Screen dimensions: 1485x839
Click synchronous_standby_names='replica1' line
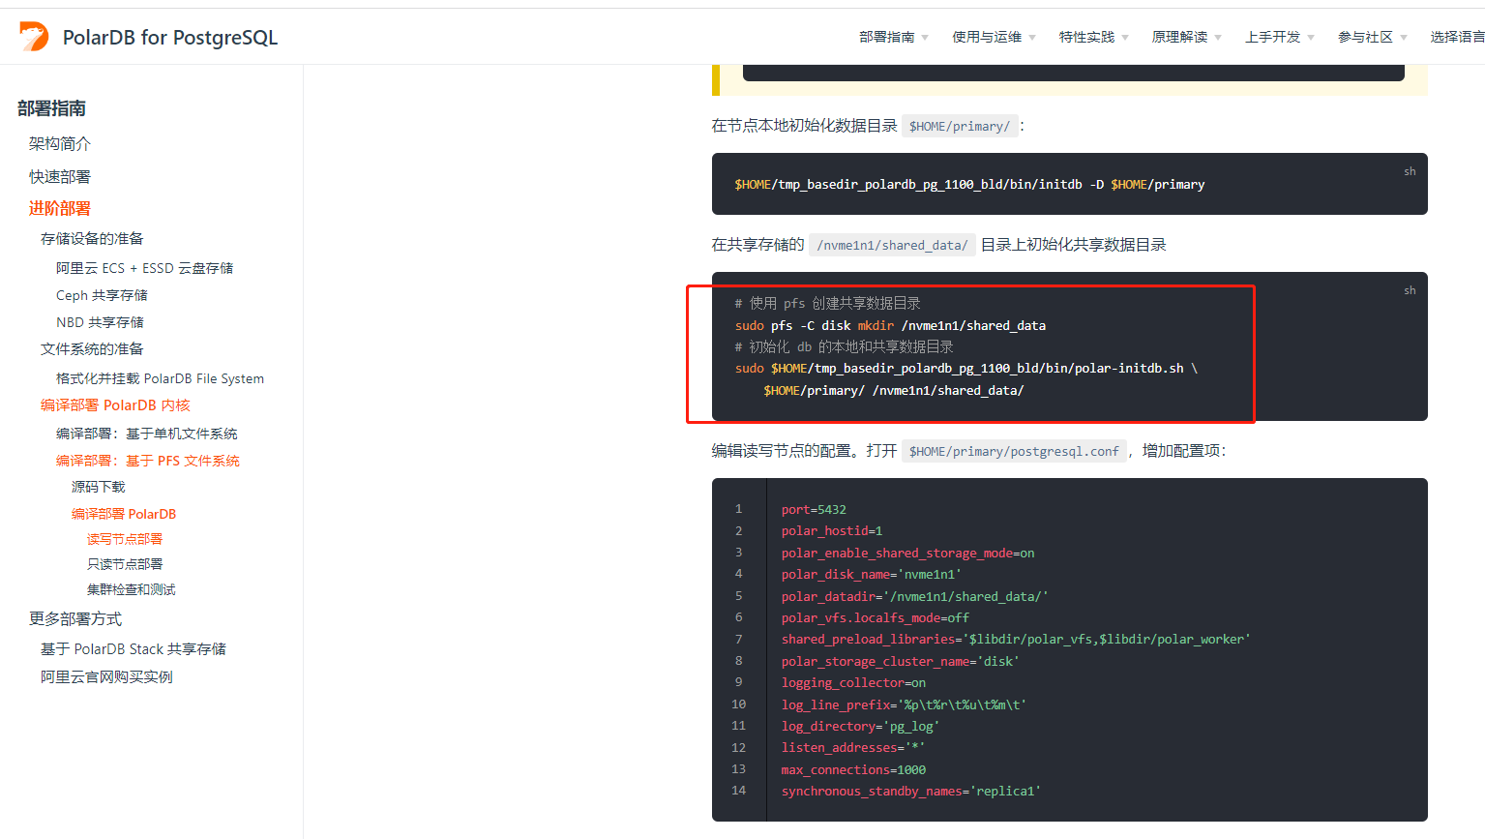coord(910,791)
